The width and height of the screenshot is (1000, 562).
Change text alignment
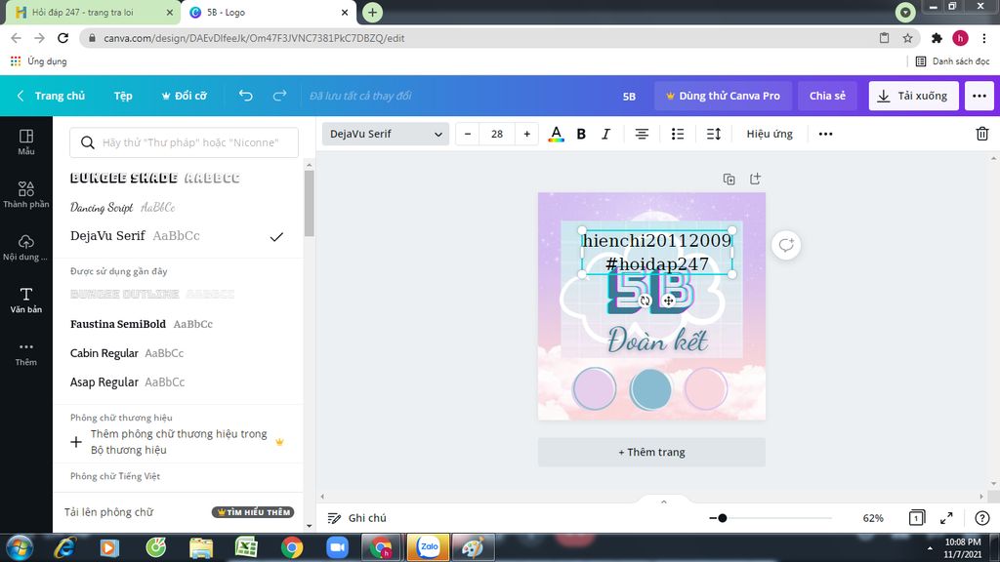642,134
